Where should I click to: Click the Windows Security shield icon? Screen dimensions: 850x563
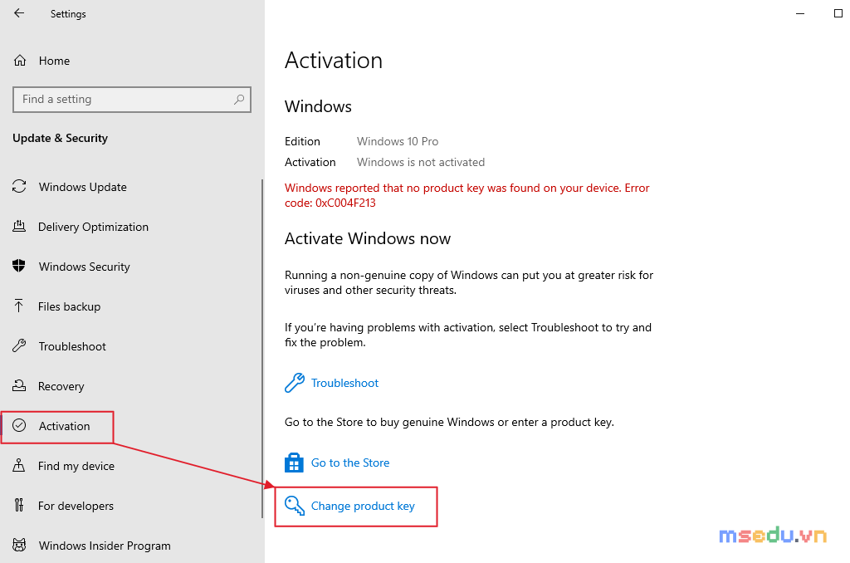point(19,266)
